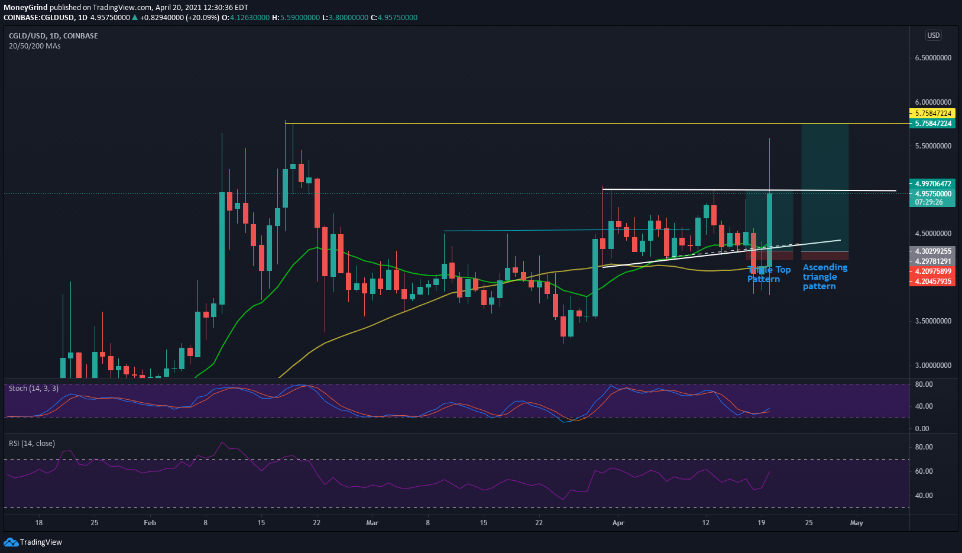
Task: Click the +0.82940000 (+20.09%) change value
Action: click(180, 18)
